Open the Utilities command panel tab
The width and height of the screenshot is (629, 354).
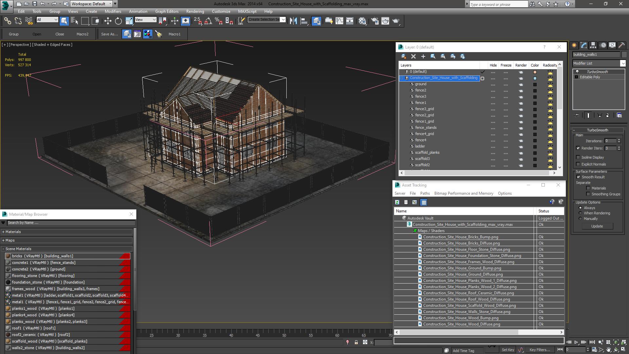(621, 45)
